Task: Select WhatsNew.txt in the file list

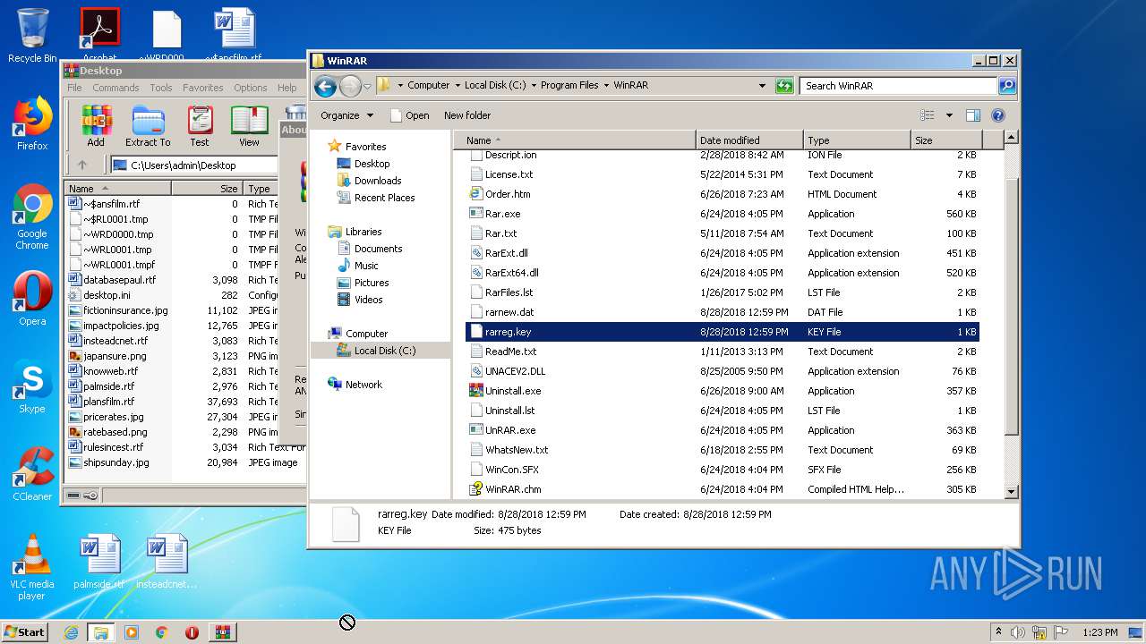Action: (723, 450)
